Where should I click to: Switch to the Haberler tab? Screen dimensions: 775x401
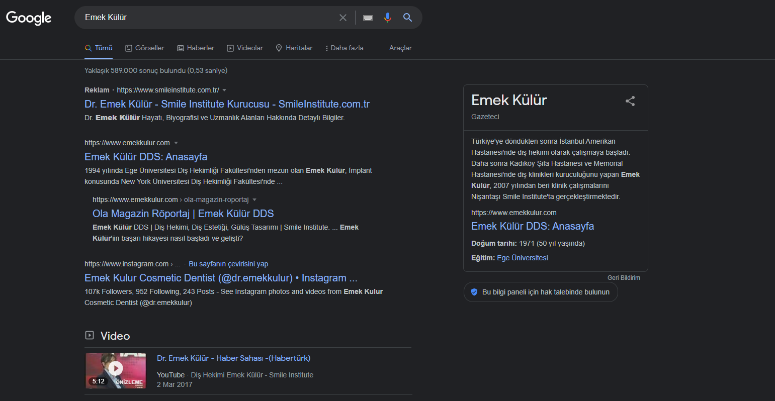pos(196,48)
